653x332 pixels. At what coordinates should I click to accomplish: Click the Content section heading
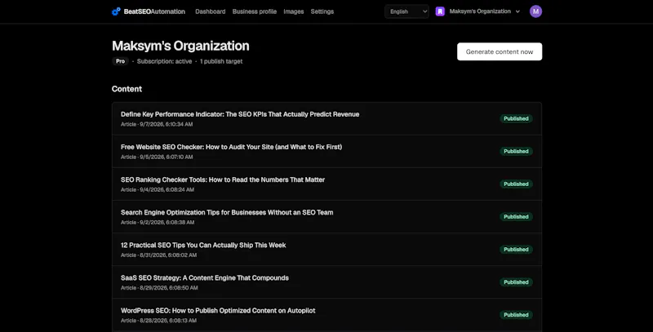[127, 89]
